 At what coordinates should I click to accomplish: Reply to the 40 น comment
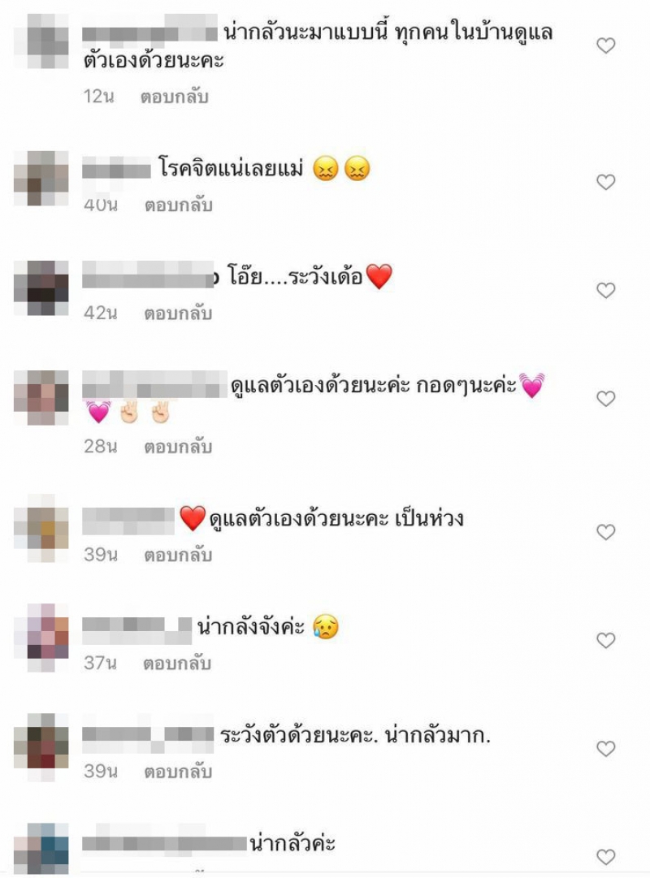tap(178, 205)
